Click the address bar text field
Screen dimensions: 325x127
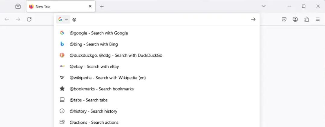click(x=160, y=19)
